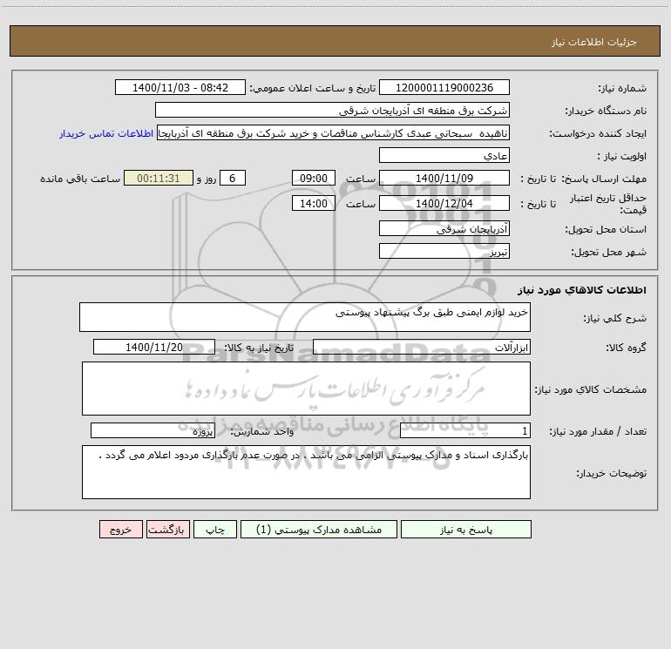Click validity time field 14:00
The height and width of the screenshot is (649, 671).
coord(313,203)
